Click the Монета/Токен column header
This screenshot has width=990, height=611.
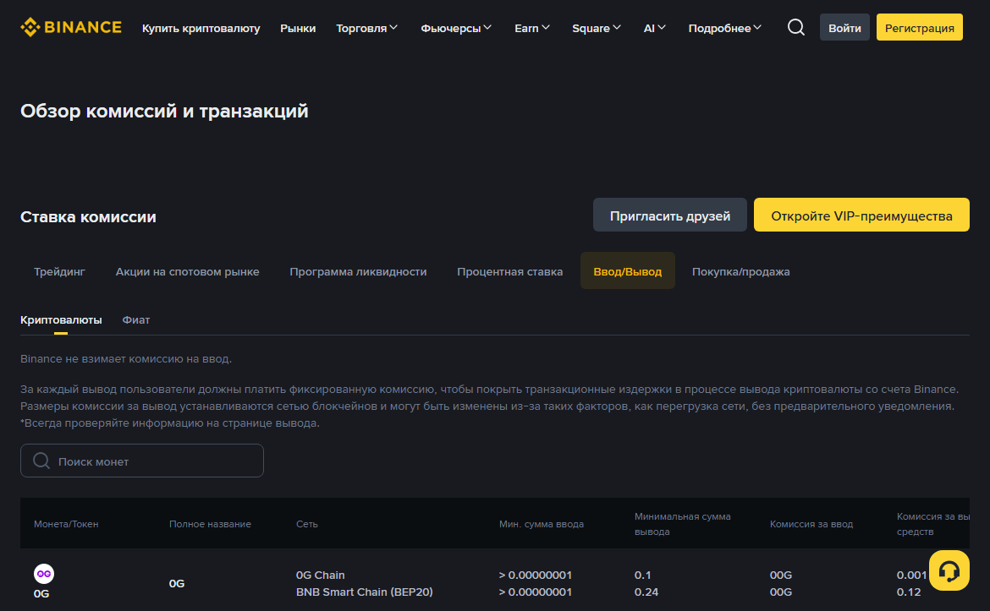pos(66,524)
